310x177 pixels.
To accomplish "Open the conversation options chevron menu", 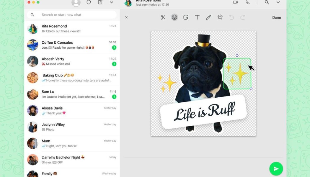I will [x=278, y=2].
